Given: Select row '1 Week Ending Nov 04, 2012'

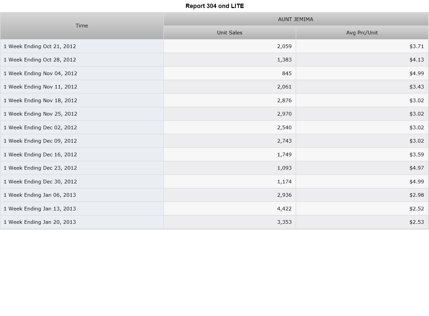Looking at the screenshot, I should coord(214,73).
